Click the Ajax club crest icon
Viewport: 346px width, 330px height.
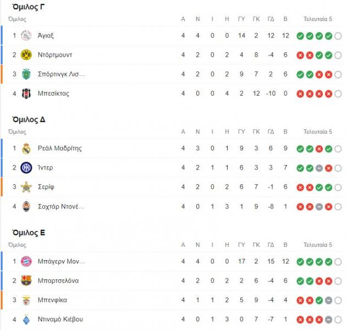tap(26, 36)
